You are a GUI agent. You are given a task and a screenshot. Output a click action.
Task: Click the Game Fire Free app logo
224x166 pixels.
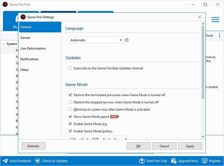(5, 5)
